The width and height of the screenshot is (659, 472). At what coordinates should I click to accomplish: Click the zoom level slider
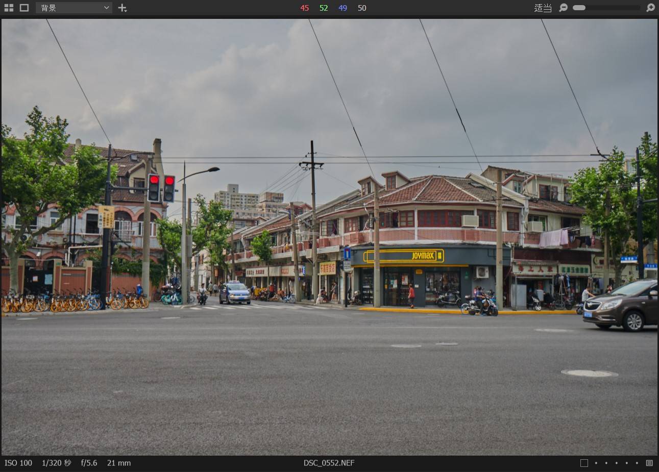click(x=606, y=8)
